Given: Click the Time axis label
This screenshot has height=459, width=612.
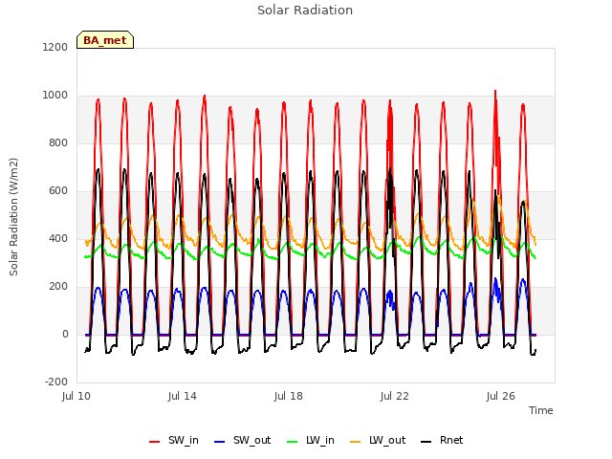Looking at the screenshot, I should pos(541,410).
